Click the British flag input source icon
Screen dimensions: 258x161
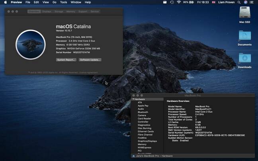tap(213, 2)
